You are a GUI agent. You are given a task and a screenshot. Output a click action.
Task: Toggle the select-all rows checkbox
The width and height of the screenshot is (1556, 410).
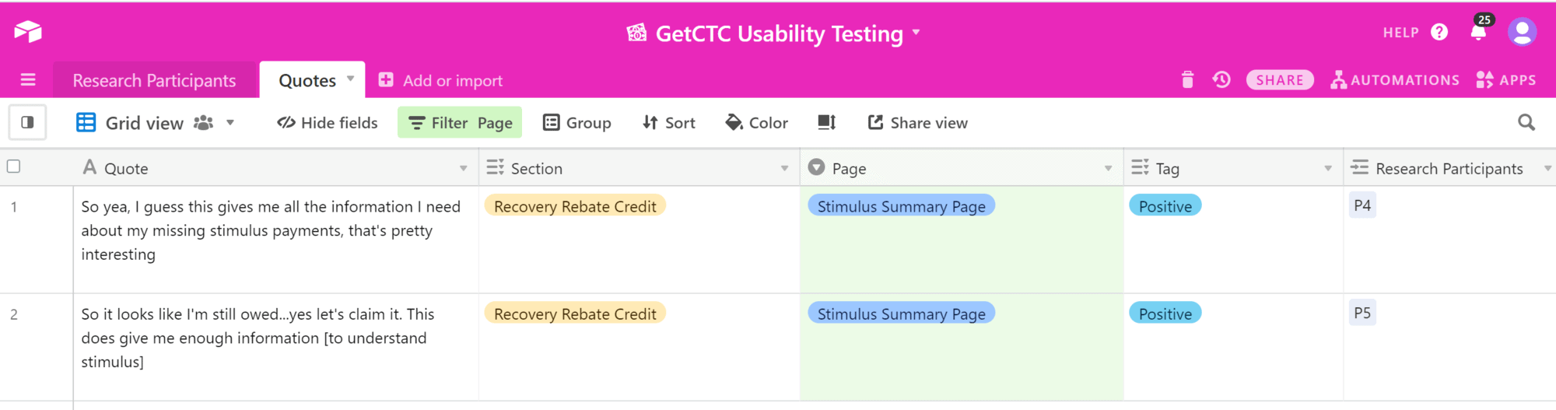pyautogui.click(x=13, y=166)
